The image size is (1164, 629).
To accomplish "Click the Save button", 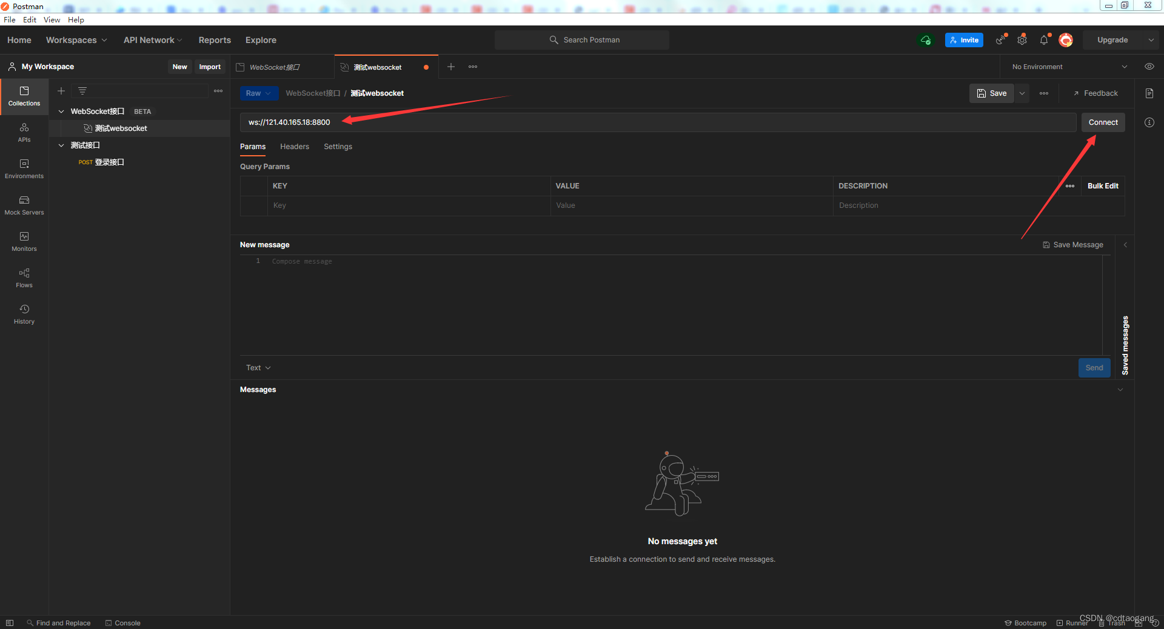I will pyautogui.click(x=992, y=93).
